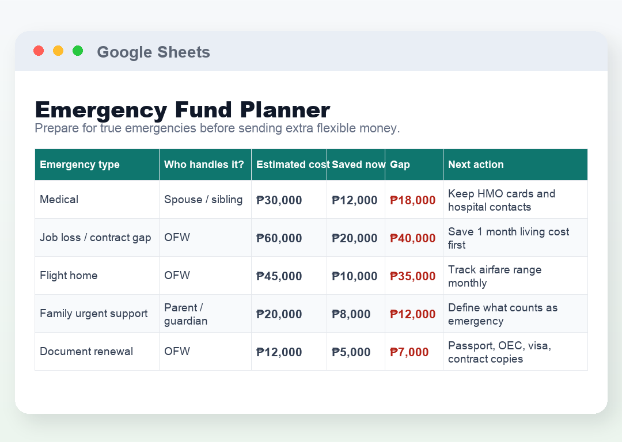
Task: Select the ₱12,000 saved now cell for Medical
Action: (356, 199)
